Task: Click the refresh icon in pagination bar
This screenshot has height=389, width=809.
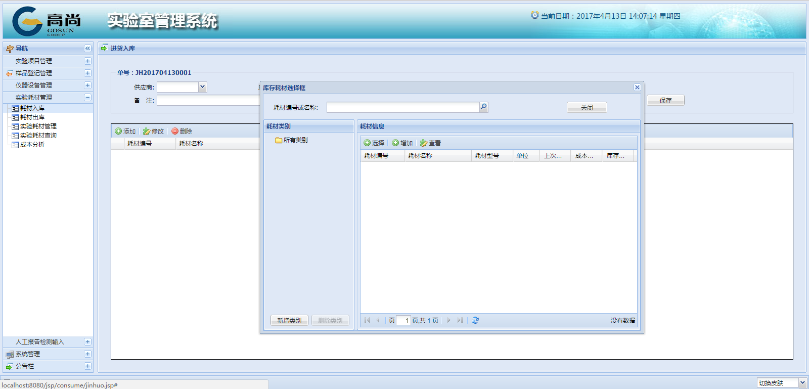Action: tap(475, 320)
